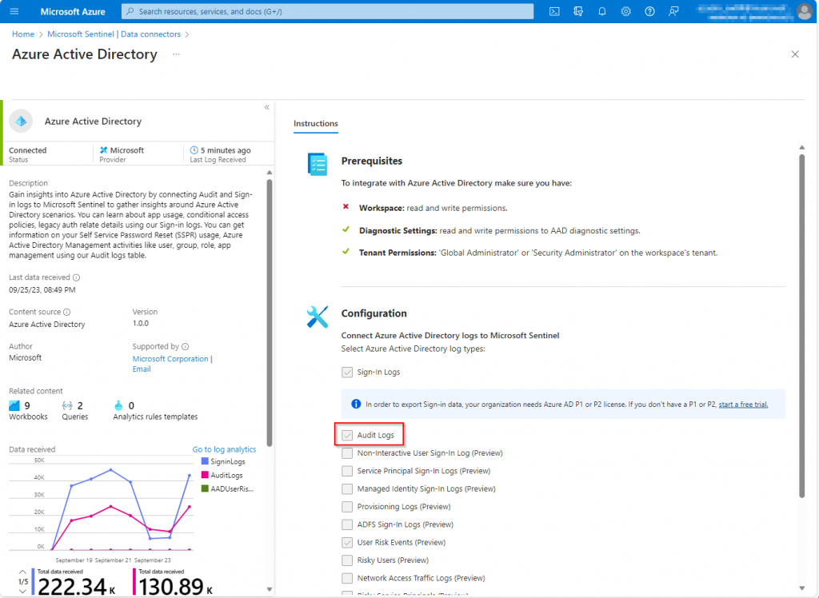This screenshot has width=819, height=598.
Task: Check the Risky Users (Preview) box
Action: tap(347, 560)
